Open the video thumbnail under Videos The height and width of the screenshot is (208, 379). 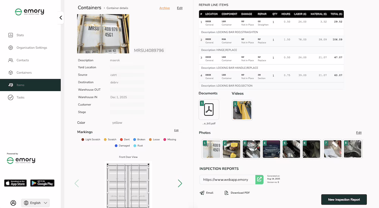pos(242,110)
